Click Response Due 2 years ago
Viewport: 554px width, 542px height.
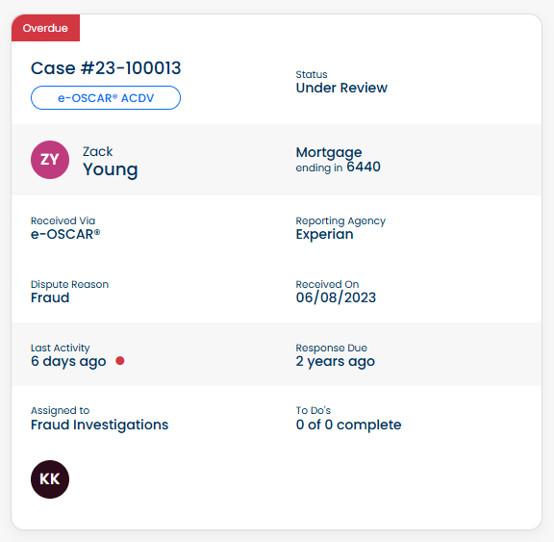click(x=335, y=361)
